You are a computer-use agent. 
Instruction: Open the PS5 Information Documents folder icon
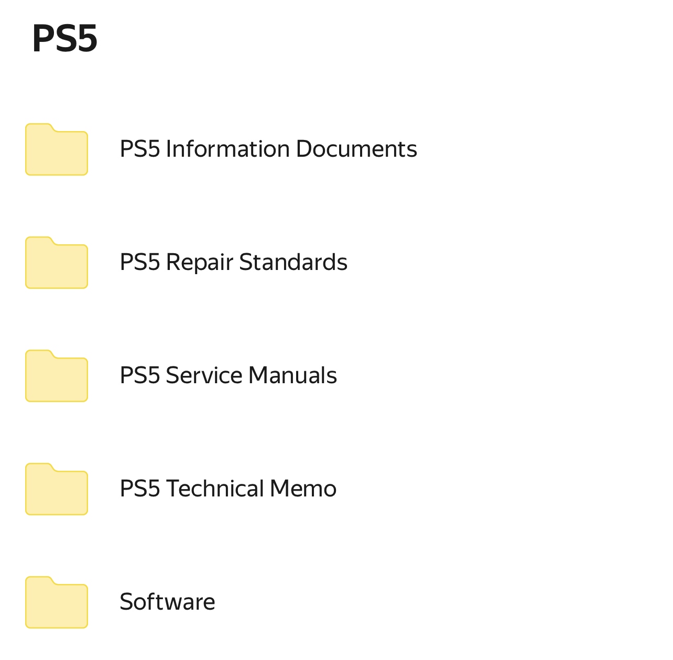[57, 149]
